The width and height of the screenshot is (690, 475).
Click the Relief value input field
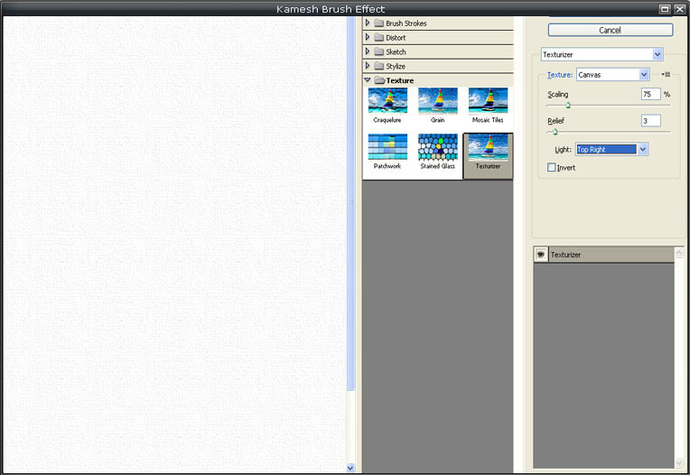coord(651,120)
